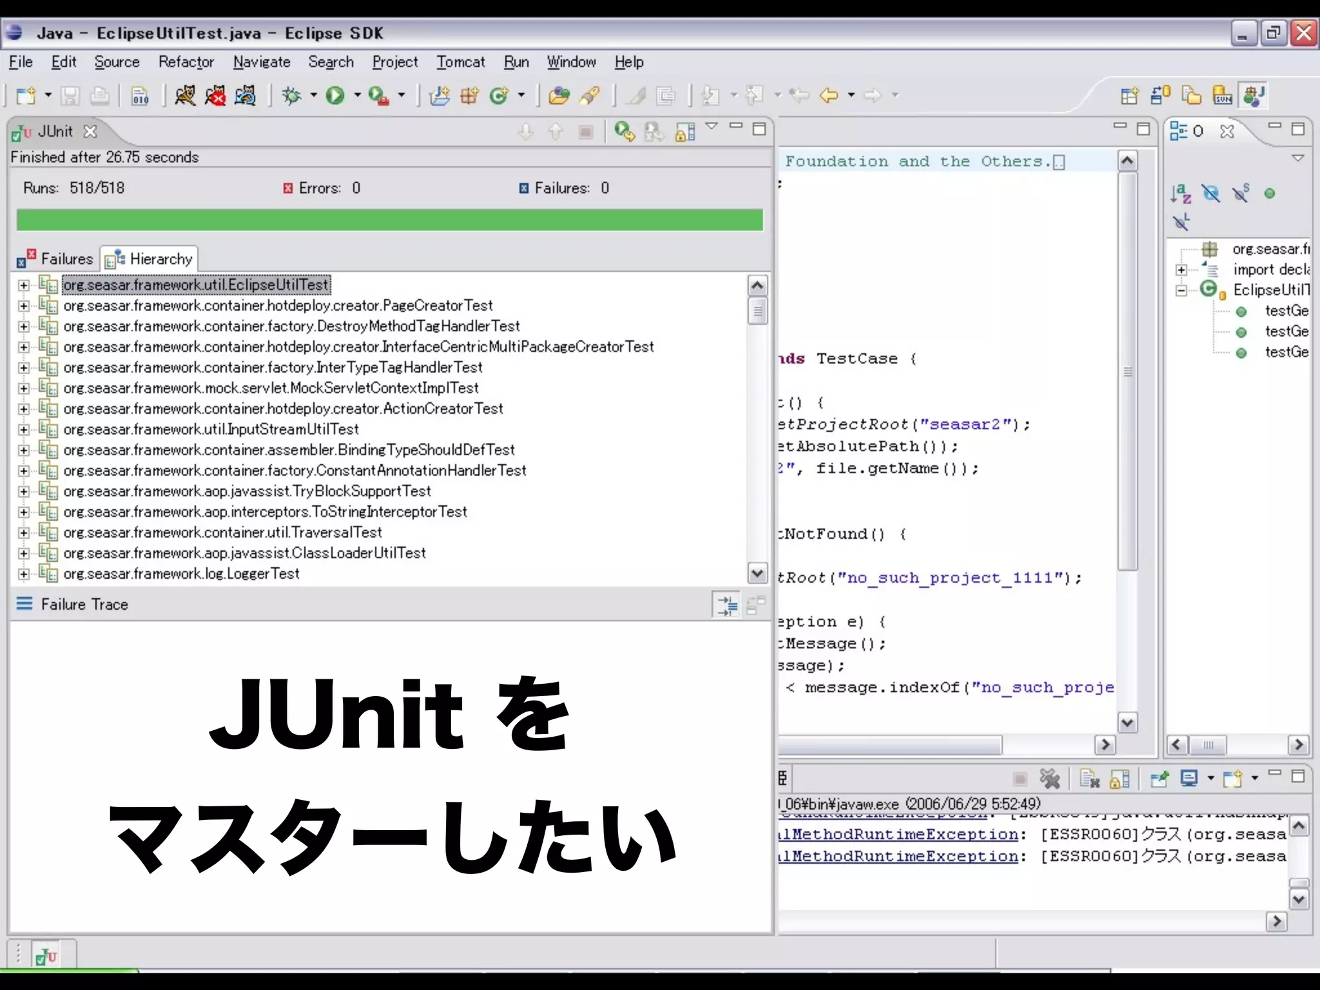Select the first testGe method in Outline
This screenshot has height=990, width=1320.
(1286, 311)
